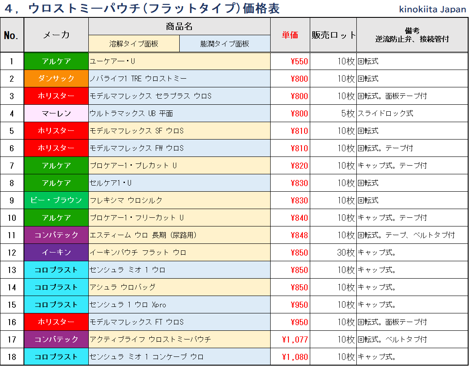Select the pink マーレン maker cell
Image resolution: width=469 pixels, height=366 pixels.
tap(56, 113)
